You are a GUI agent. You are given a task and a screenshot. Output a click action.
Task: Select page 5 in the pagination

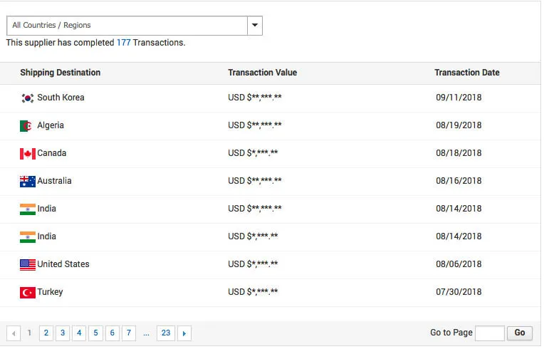tap(95, 333)
